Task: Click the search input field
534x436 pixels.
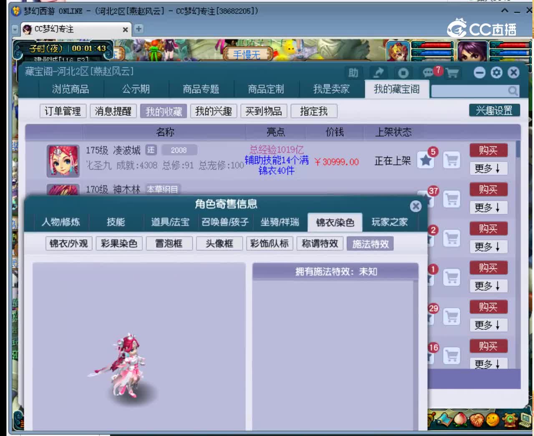Action: click(x=469, y=91)
